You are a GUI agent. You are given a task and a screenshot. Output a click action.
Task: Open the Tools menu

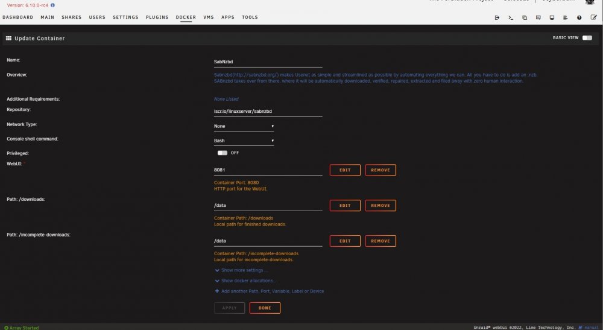click(x=250, y=17)
